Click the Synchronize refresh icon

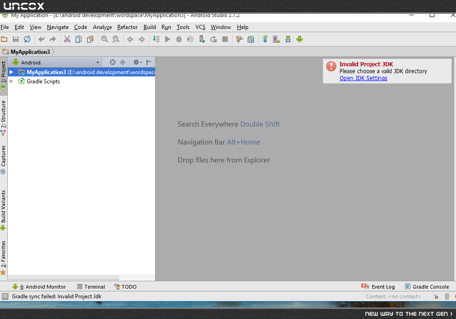pos(27,39)
